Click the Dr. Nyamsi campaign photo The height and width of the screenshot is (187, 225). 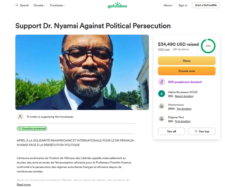pos(82,72)
